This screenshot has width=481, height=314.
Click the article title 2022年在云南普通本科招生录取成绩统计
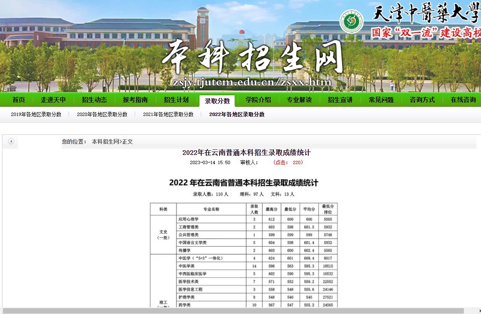click(x=246, y=152)
